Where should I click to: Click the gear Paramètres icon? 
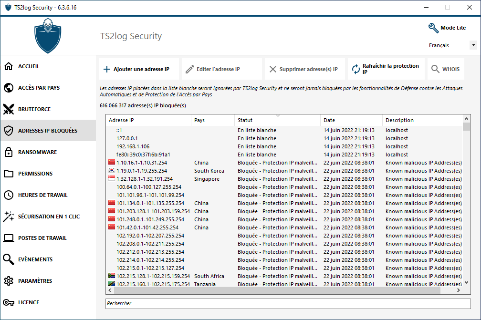point(9,281)
